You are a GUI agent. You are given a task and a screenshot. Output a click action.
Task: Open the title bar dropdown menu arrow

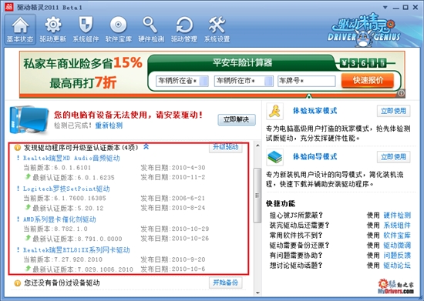(x=385, y=8)
